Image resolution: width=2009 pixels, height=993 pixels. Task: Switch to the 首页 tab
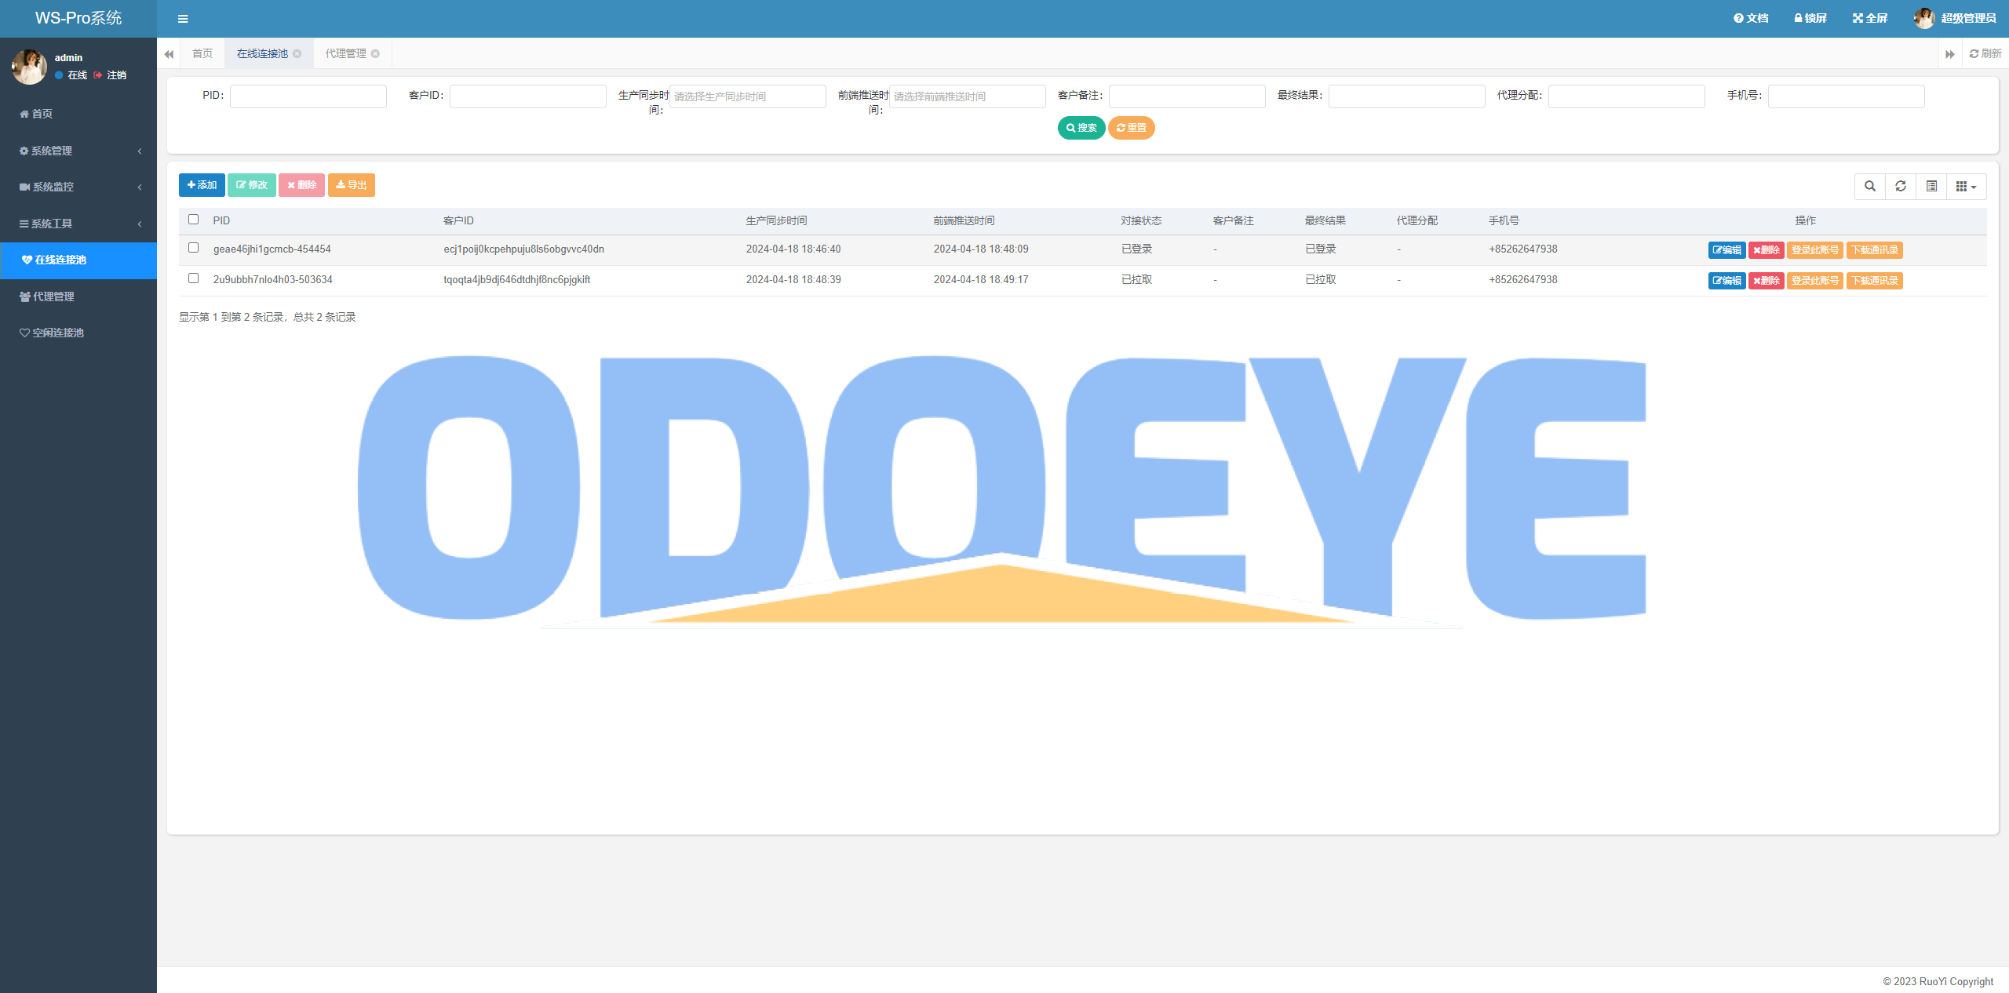point(202,53)
